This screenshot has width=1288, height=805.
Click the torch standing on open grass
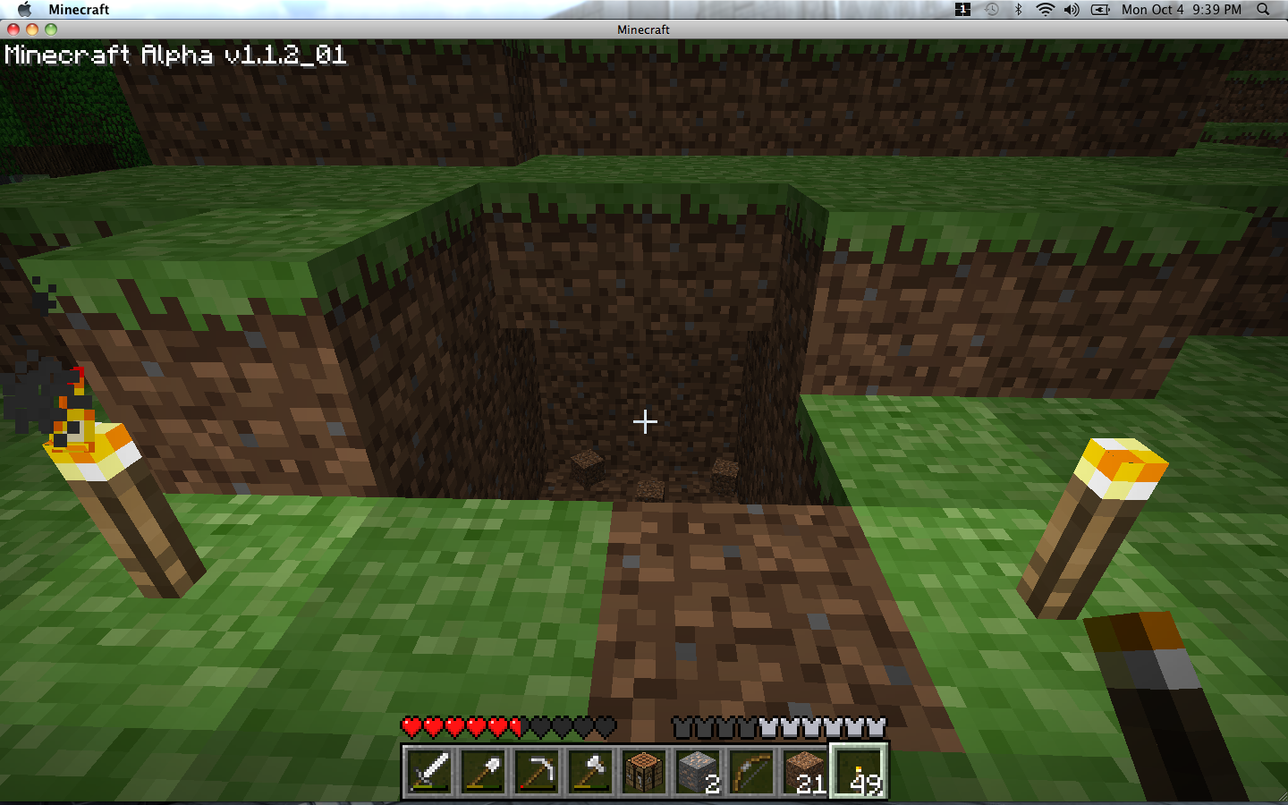1092,528
